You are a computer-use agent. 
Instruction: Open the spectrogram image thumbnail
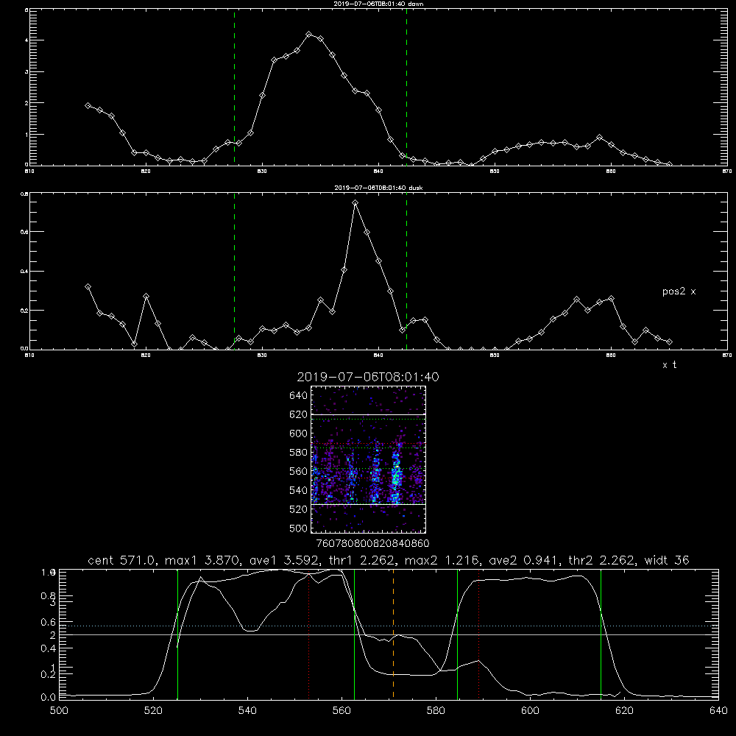(x=368, y=459)
